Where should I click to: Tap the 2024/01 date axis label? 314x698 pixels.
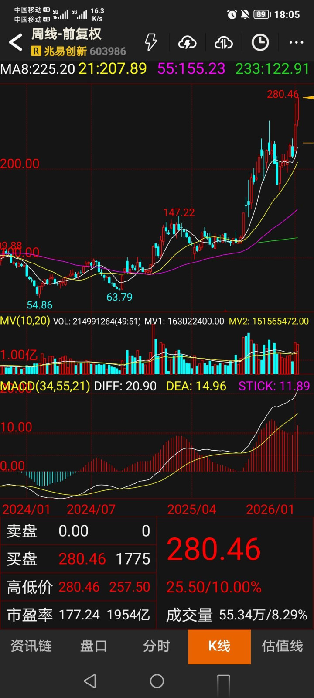[26, 509]
